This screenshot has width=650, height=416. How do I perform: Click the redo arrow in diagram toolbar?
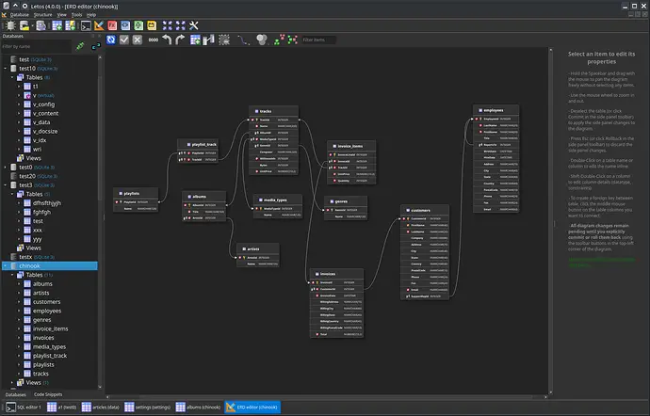pyautogui.click(x=180, y=40)
